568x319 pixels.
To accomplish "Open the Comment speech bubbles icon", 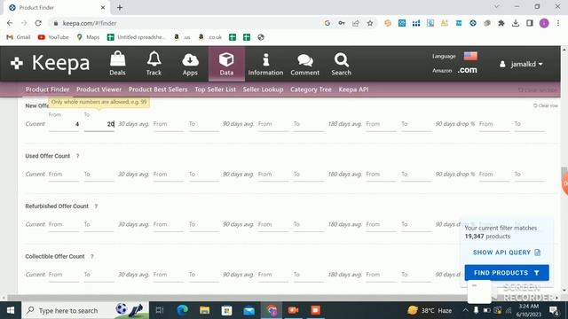I will pos(305,64).
